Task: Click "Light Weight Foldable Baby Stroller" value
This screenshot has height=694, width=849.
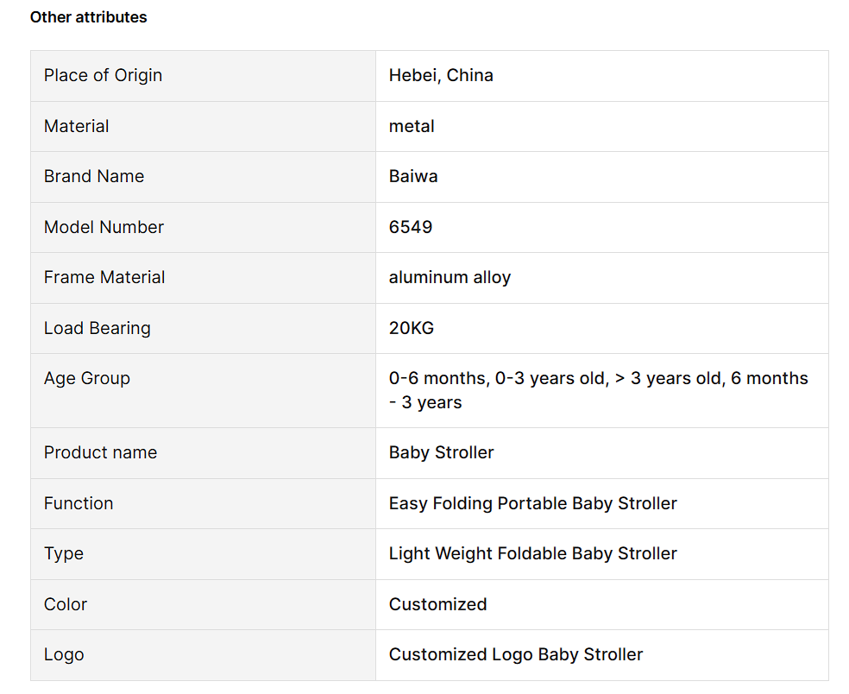Action: tap(532, 553)
